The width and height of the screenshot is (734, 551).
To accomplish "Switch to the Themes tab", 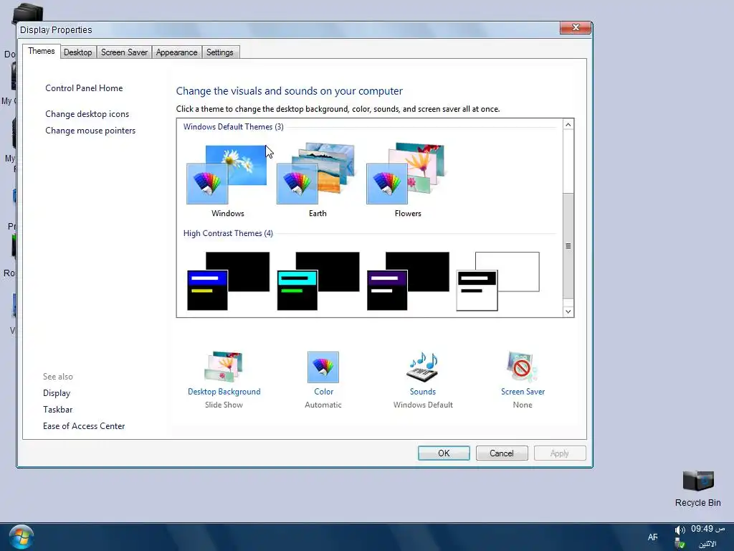I will pyautogui.click(x=41, y=51).
